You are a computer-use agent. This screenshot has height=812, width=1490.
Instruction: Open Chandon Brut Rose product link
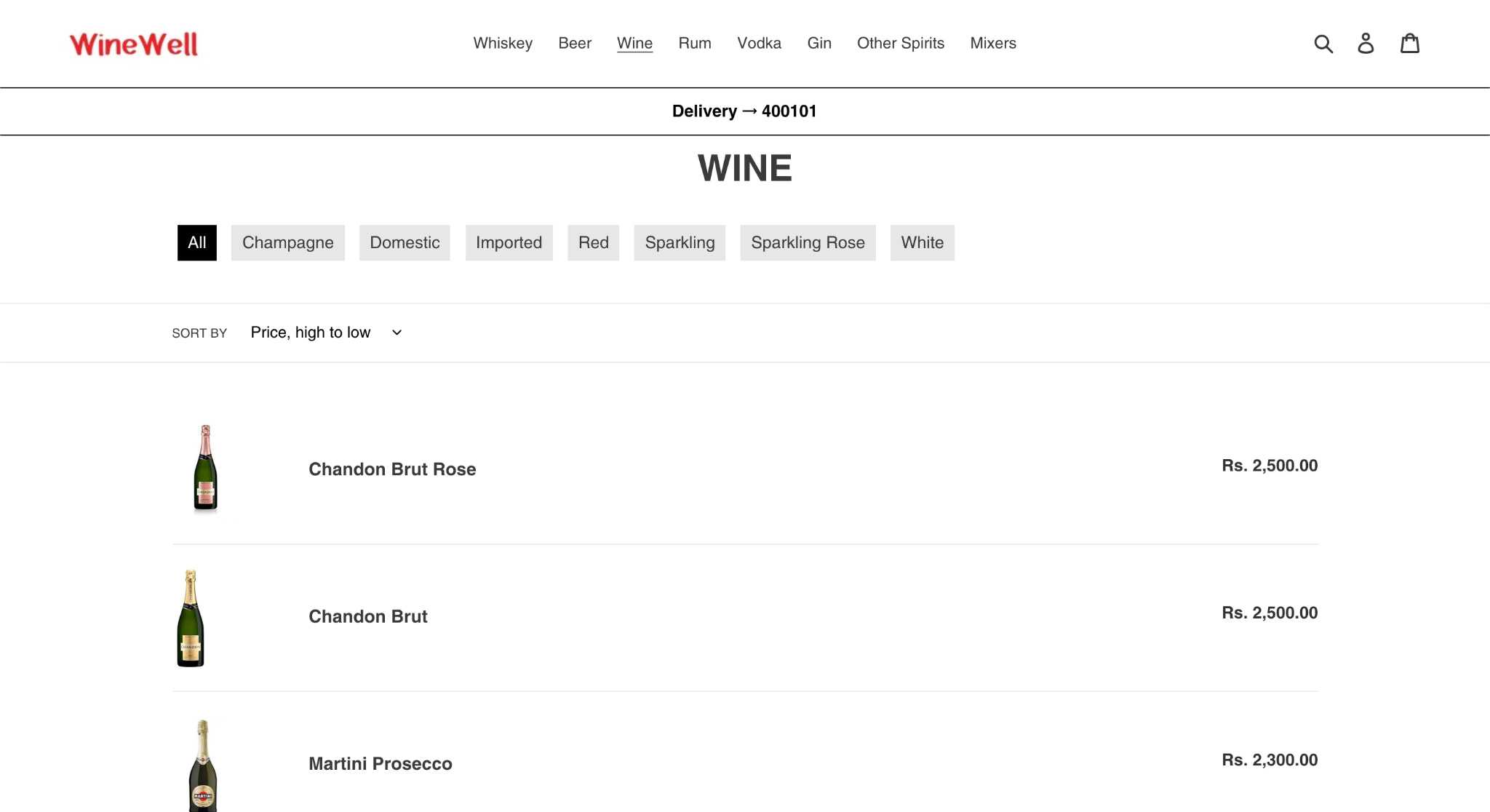click(392, 469)
